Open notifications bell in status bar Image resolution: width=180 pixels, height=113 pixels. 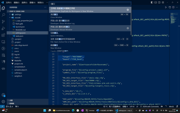pyautogui.click(x=177, y=106)
